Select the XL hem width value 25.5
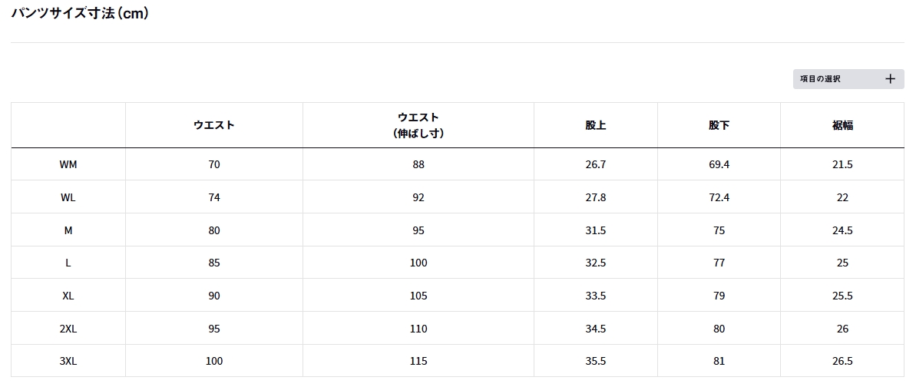This screenshot has width=916, height=387. click(842, 296)
